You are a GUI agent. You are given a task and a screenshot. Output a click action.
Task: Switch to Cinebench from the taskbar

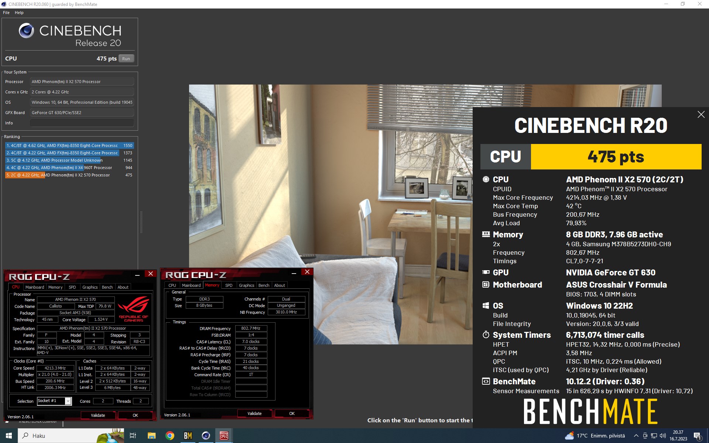click(x=206, y=436)
